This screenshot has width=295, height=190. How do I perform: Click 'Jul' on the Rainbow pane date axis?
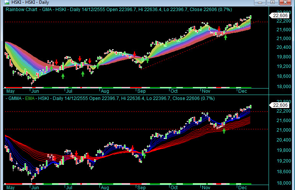pos(69,91)
